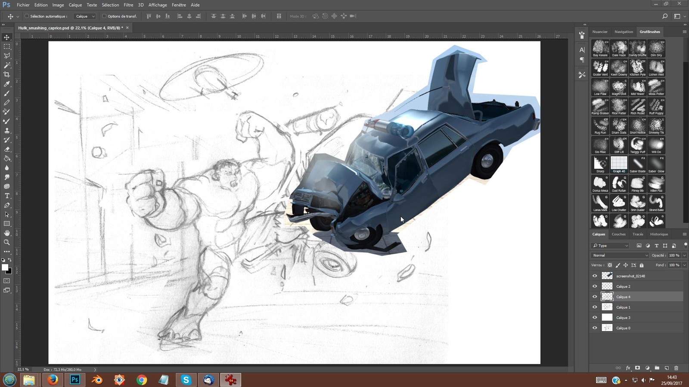The height and width of the screenshot is (387, 689).
Task: Open the Calques panel options menu
Action: pos(684,234)
